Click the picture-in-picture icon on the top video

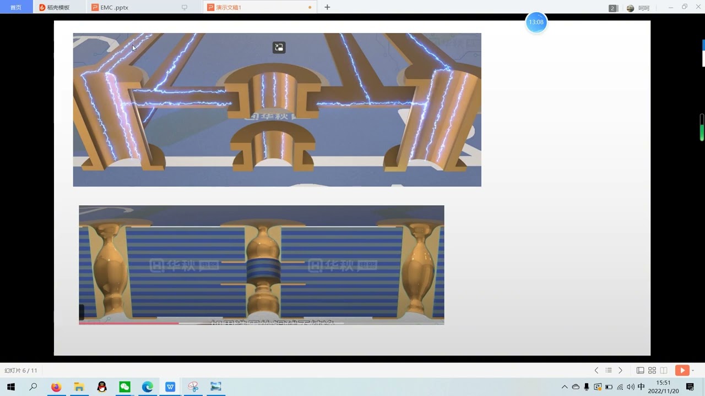pyautogui.click(x=279, y=47)
